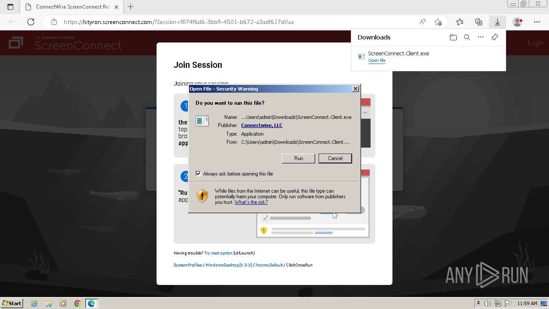Cancel the security warning dialog
This screenshot has width=549, height=309.
point(335,158)
